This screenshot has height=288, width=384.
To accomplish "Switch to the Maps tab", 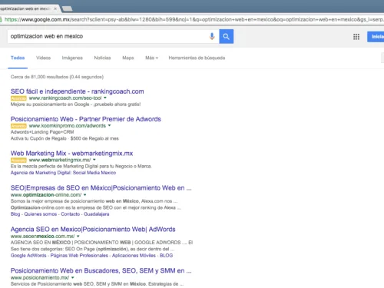I will [128, 58].
